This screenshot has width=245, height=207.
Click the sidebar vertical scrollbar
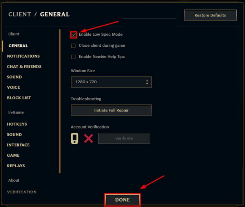(x=60, y=101)
